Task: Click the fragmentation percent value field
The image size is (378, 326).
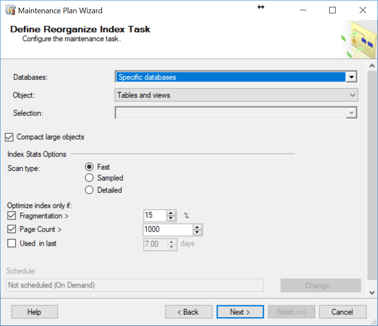Action: point(155,215)
